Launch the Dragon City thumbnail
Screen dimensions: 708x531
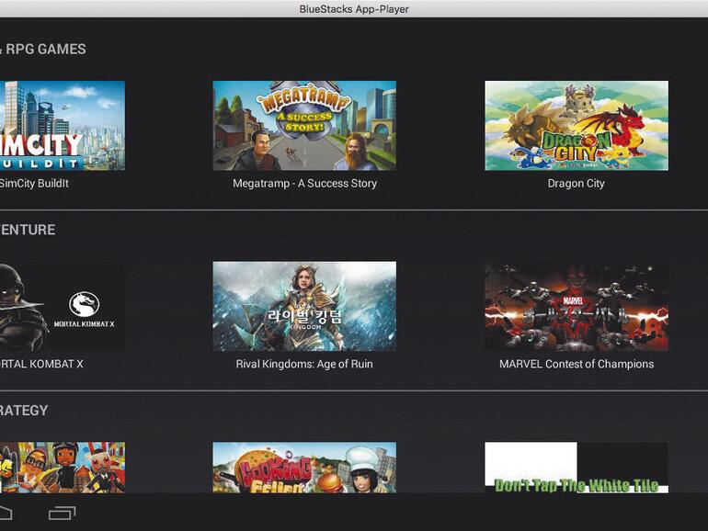point(577,126)
